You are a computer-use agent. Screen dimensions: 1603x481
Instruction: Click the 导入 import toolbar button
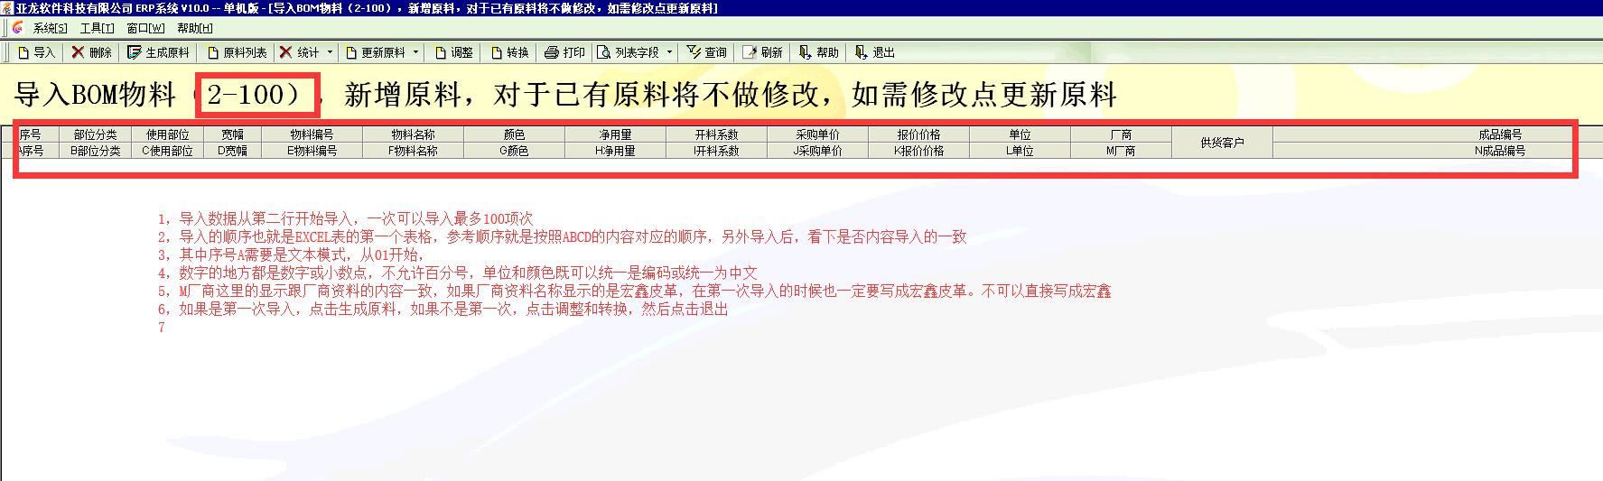tap(36, 52)
